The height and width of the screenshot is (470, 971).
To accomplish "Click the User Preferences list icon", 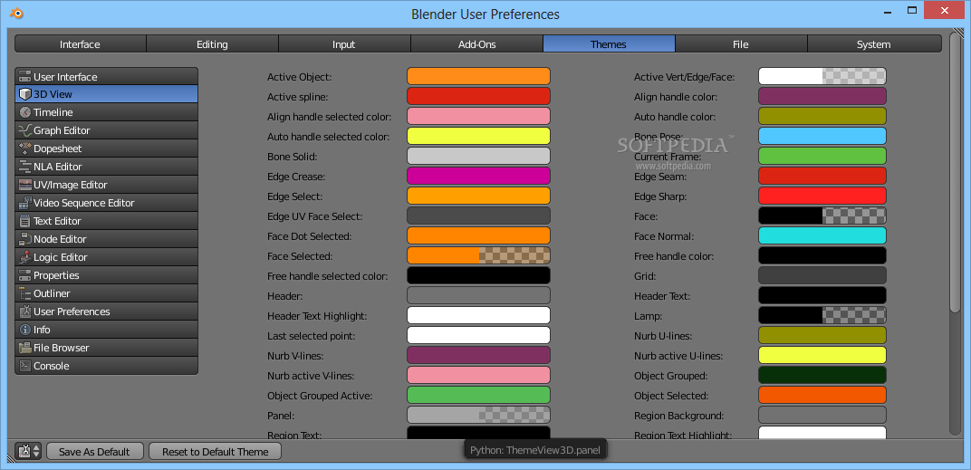I will (x=24, y=312).
